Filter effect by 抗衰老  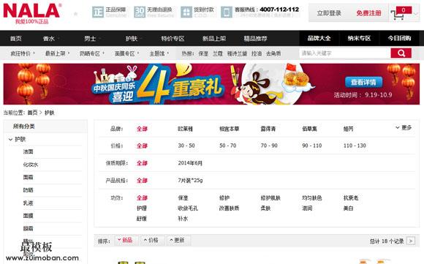tap(351, 198)
